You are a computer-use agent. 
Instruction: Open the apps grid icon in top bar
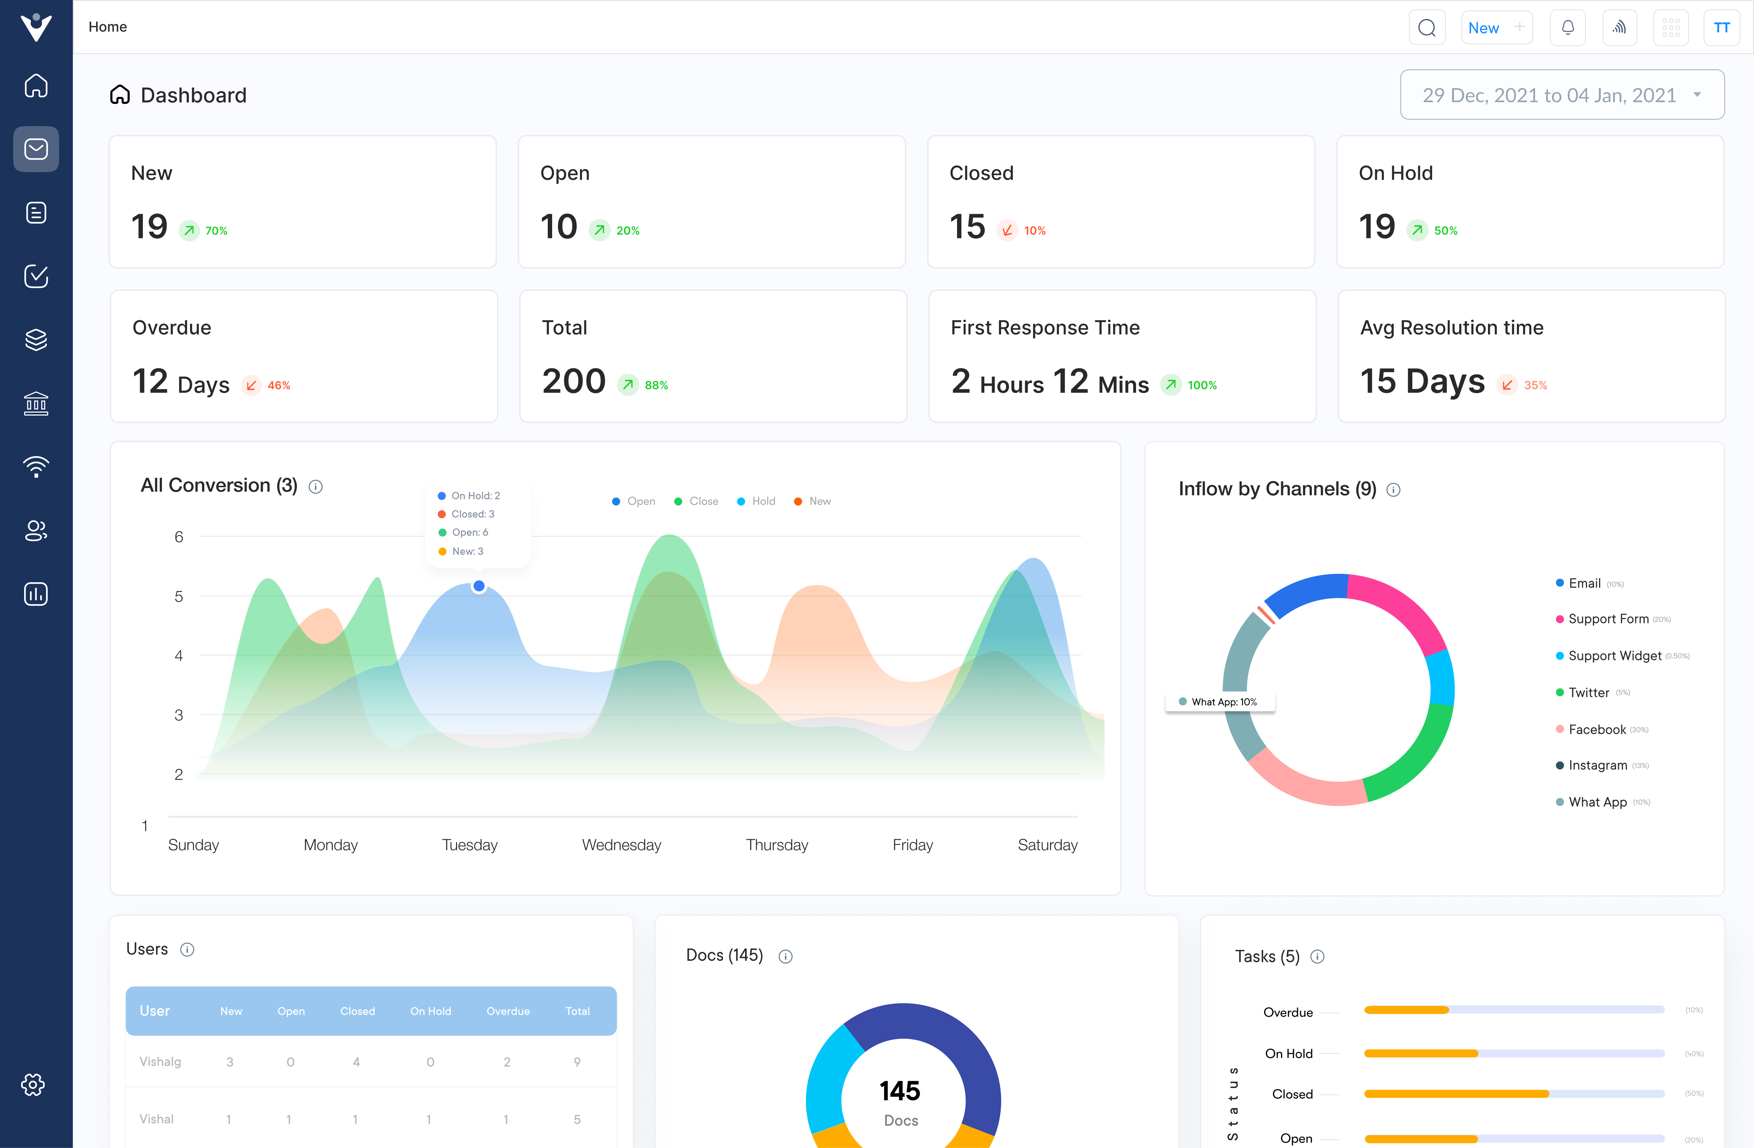(1671, 27)
